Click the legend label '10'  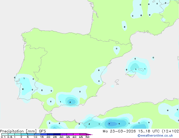(35, 137)
